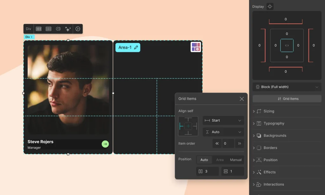Decrease item order with double-left arrows
325x195 pixels.
pyautogui.click(x=217, y=143)
